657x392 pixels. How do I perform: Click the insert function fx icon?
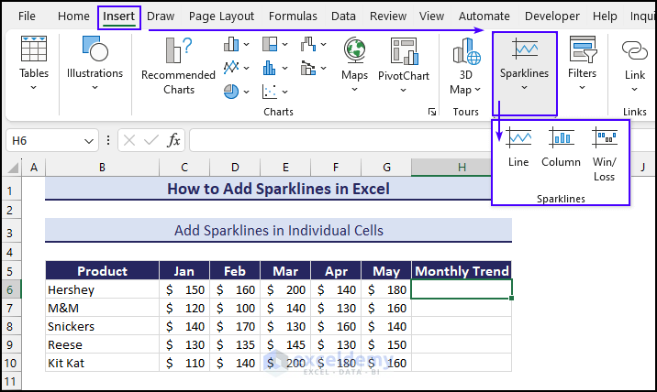click(173, 140)
